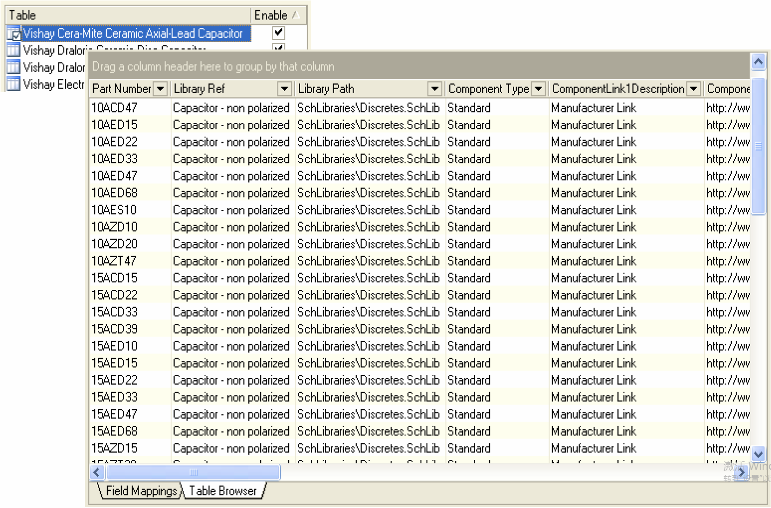
Task: Select part number 10ACD47 cell
Action: 130,108
